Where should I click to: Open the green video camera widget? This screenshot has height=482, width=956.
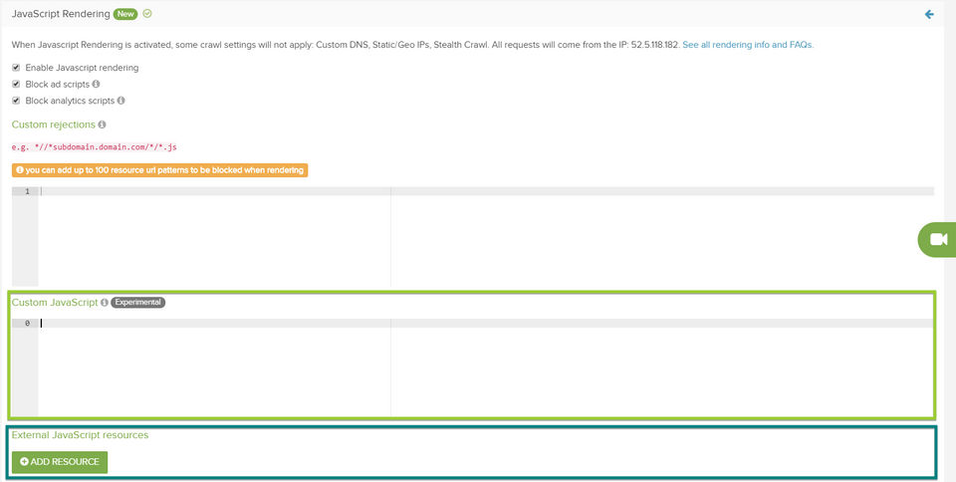(x=938, y=239)
